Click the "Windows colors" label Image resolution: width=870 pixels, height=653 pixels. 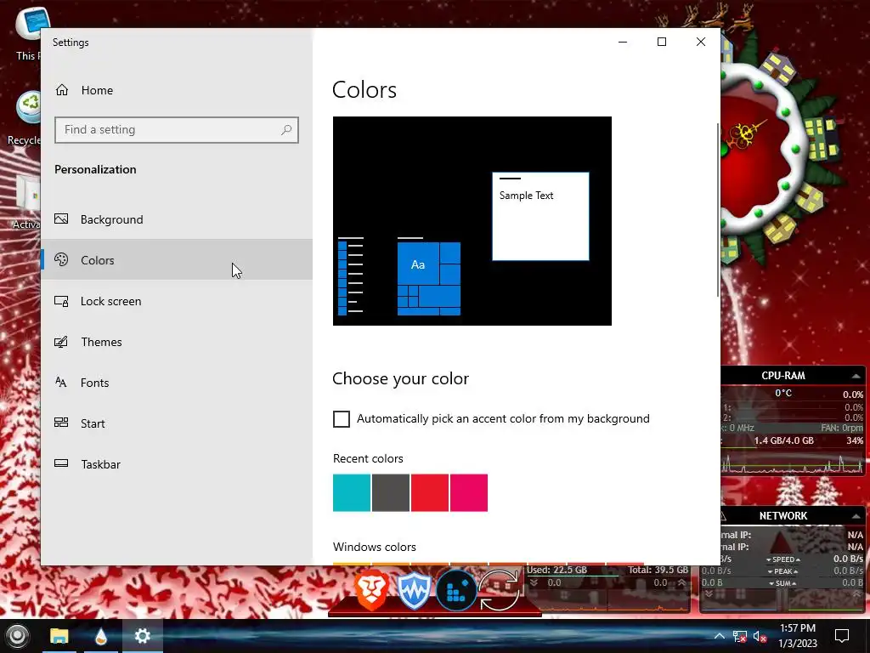click(375, 547)
